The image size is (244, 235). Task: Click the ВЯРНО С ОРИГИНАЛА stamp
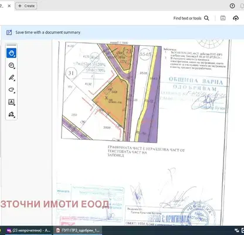168,219
